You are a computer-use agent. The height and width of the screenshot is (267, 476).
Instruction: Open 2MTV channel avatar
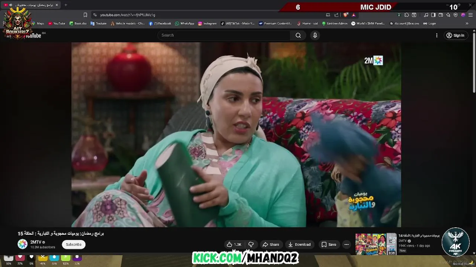[23, 244]
